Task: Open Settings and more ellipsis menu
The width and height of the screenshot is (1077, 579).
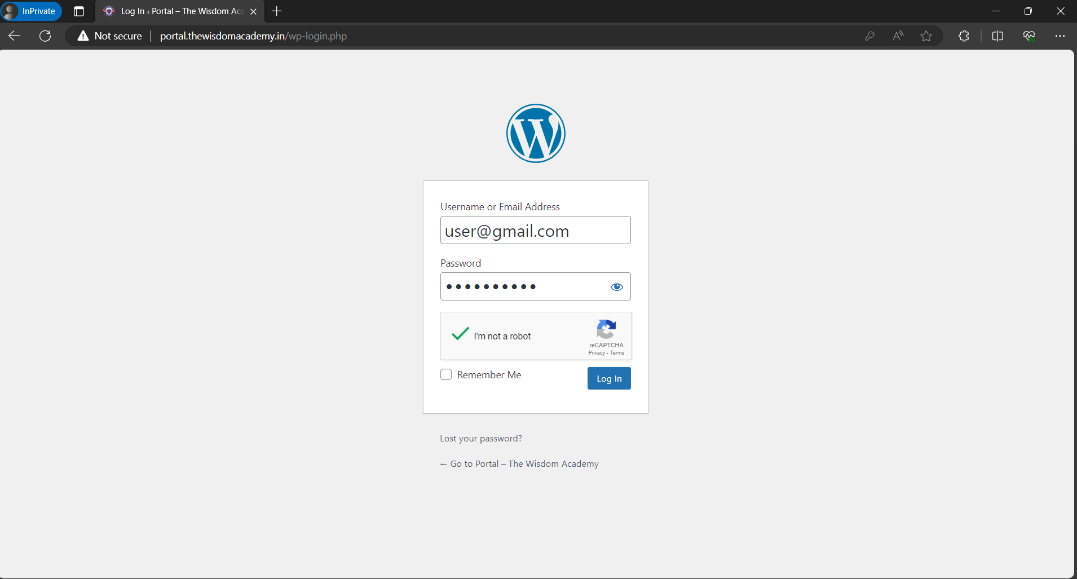Action: tap(1060, 36)
